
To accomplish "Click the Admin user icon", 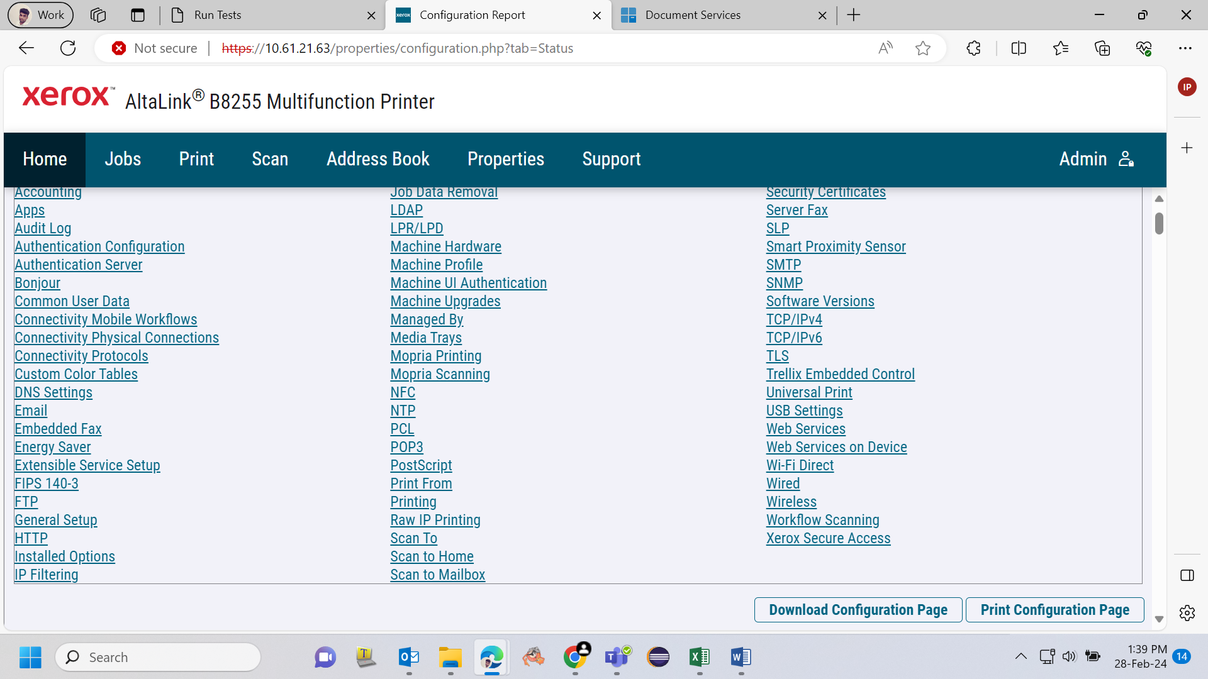I will point(1126,159).
